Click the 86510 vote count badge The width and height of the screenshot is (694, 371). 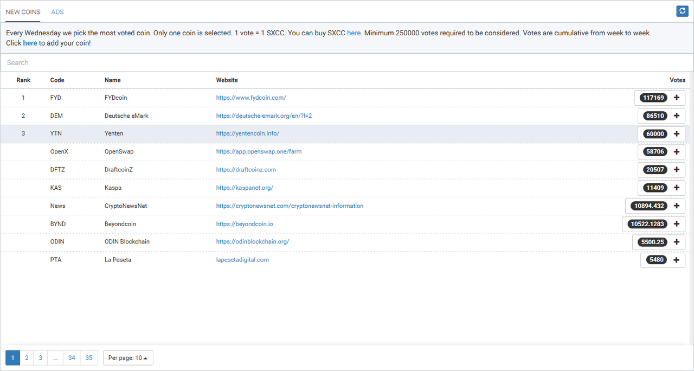pos(656,116)
